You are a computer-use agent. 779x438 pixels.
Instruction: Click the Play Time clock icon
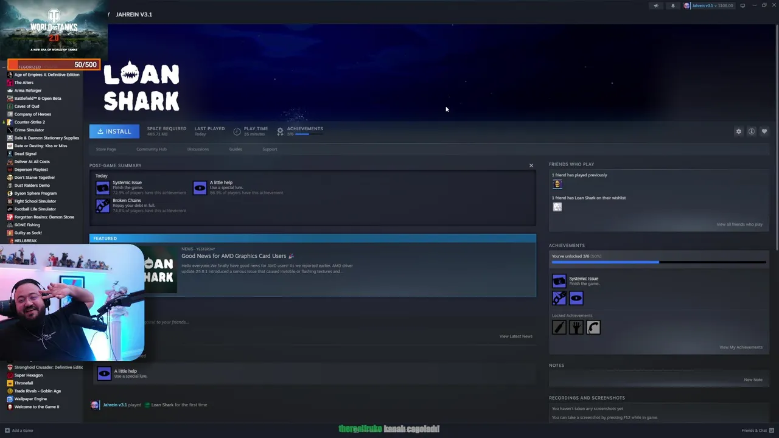click(237, 131)
